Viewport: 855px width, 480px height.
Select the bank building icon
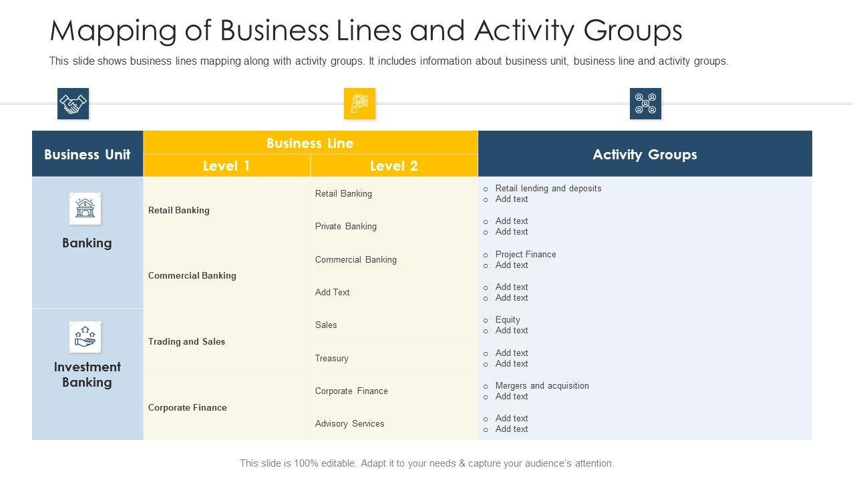click(x=85, y=209)
